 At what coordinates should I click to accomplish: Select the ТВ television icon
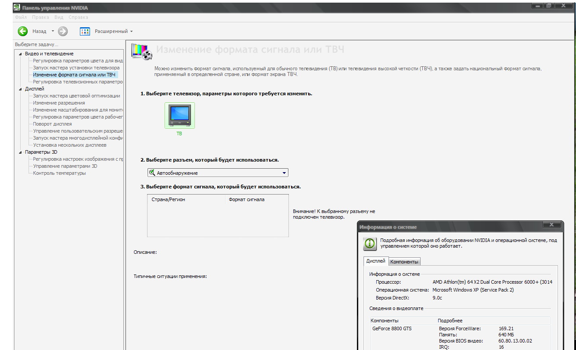[x=180, y=115]
